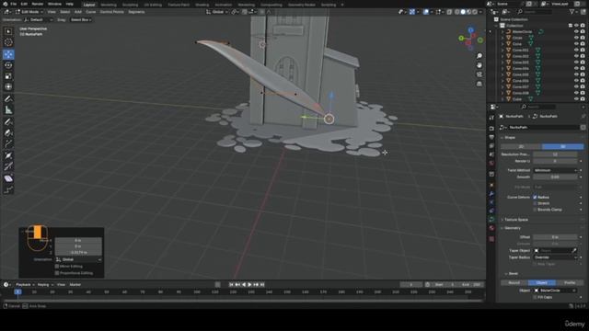Activate the Transform tool
The image size is (589, 331).
pos(8,86)
